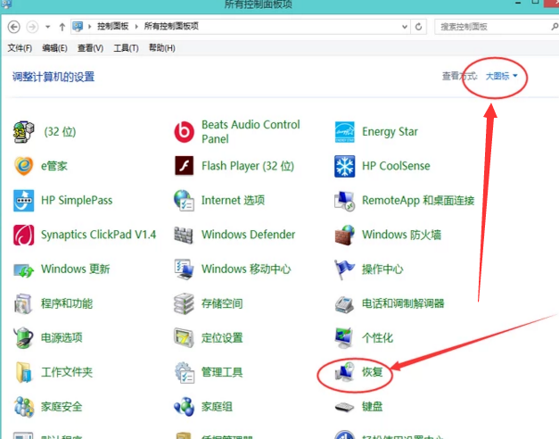Open the 程序和功能 icon
Screen dimensions: 559x439
[x=23, y=303]
